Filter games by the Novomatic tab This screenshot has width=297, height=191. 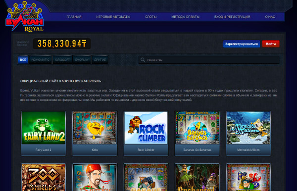point(41,60)
